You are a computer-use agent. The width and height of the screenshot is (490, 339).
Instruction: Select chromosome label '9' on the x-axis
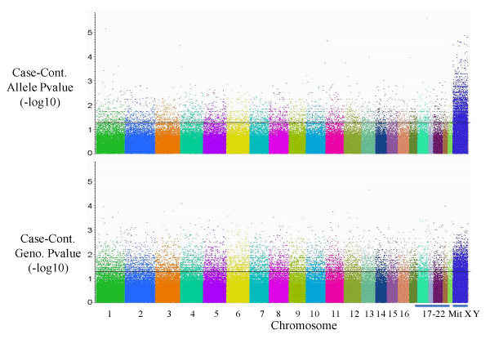tap(297, 314)
